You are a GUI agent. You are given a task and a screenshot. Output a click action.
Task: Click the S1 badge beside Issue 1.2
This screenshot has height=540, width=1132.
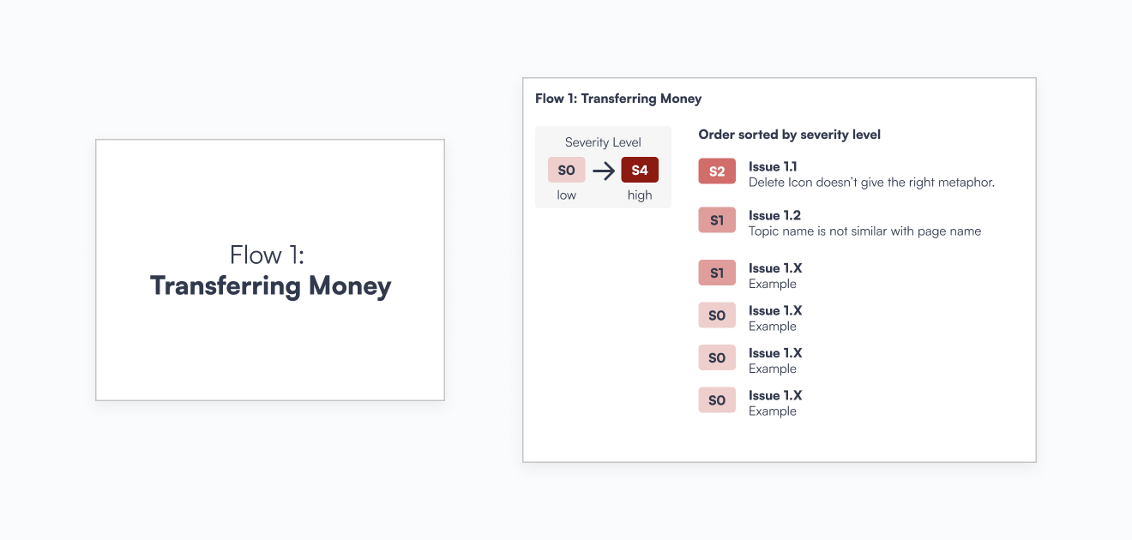pos(717,220)
